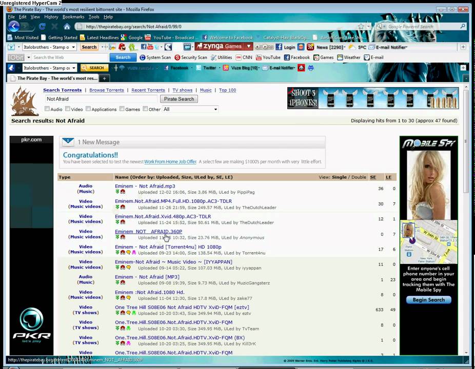The height and width of the screenshot is (369, 475).
Task: Open the One Tree Hill S08E06 [eztv] torrent
Action: click(x=182, y=307)
